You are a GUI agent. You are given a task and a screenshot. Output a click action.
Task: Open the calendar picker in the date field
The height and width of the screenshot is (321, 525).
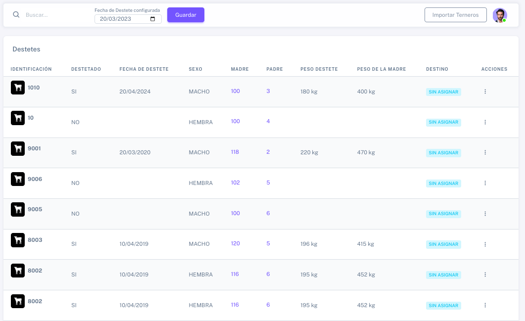(153, 19)
